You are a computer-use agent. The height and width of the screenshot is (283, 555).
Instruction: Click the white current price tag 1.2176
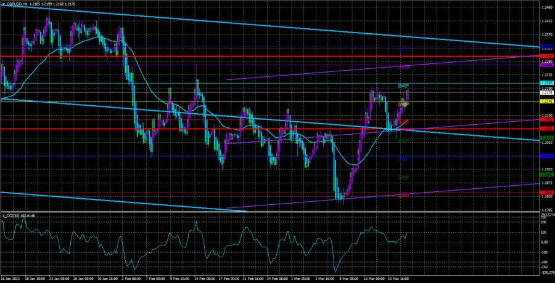(x=547, y=92)
